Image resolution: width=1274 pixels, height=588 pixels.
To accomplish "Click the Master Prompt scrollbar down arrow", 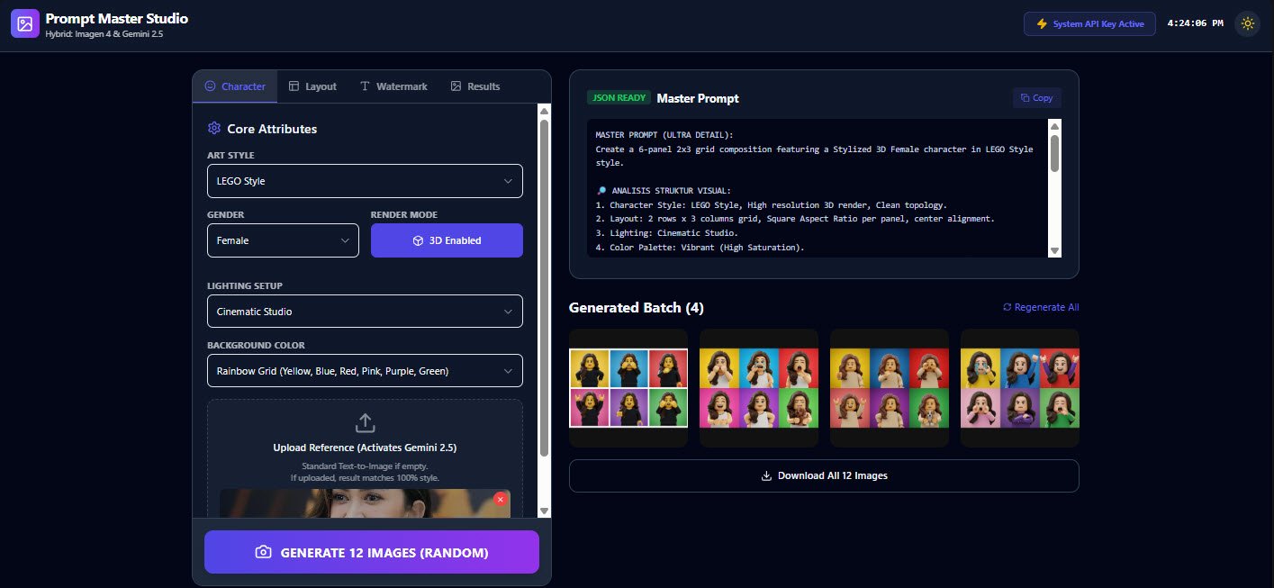I will tap(1055, 250).
